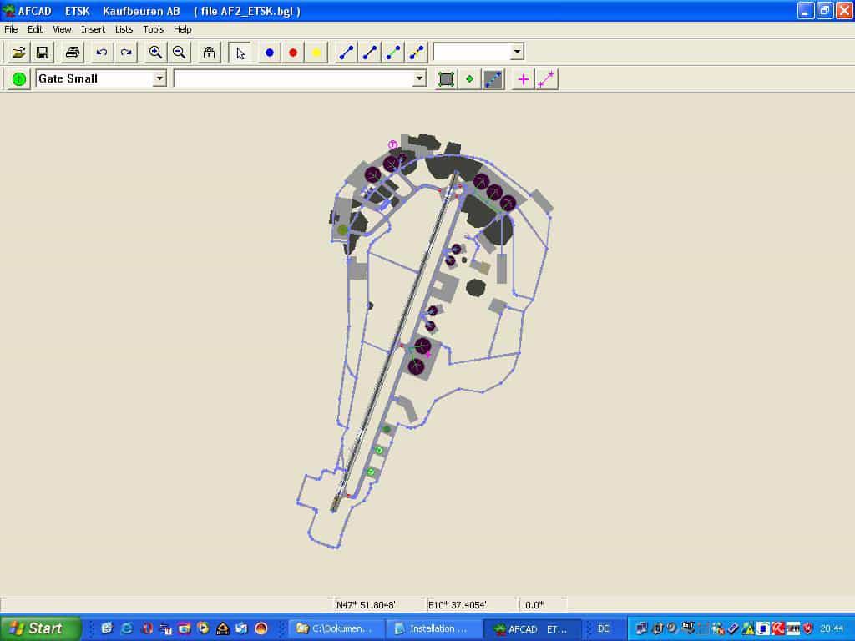
Task: Zoom out with the magnifier minus icon
Action: (x=179, y=53)
